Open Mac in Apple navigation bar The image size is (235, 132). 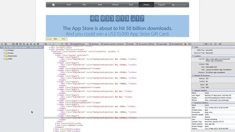[x=84, y=5]
